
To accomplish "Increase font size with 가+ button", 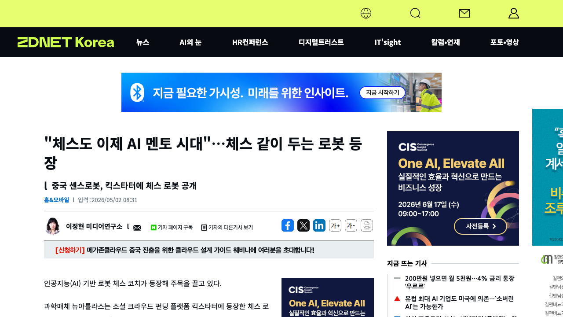I will (335, 225).
